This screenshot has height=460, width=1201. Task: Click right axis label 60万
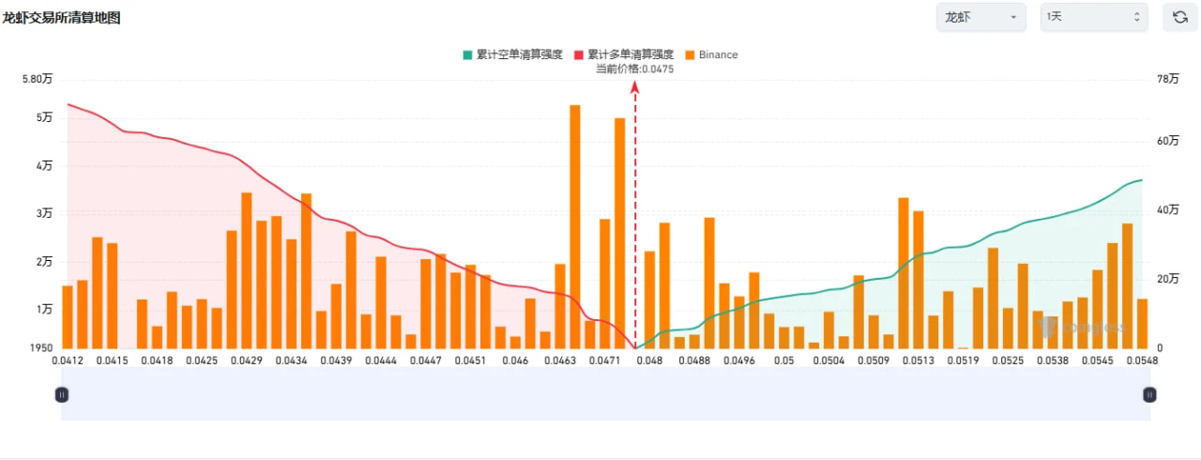click(x=1168, y=141)
